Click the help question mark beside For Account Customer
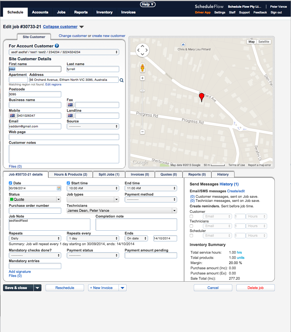 pos(57,46)
